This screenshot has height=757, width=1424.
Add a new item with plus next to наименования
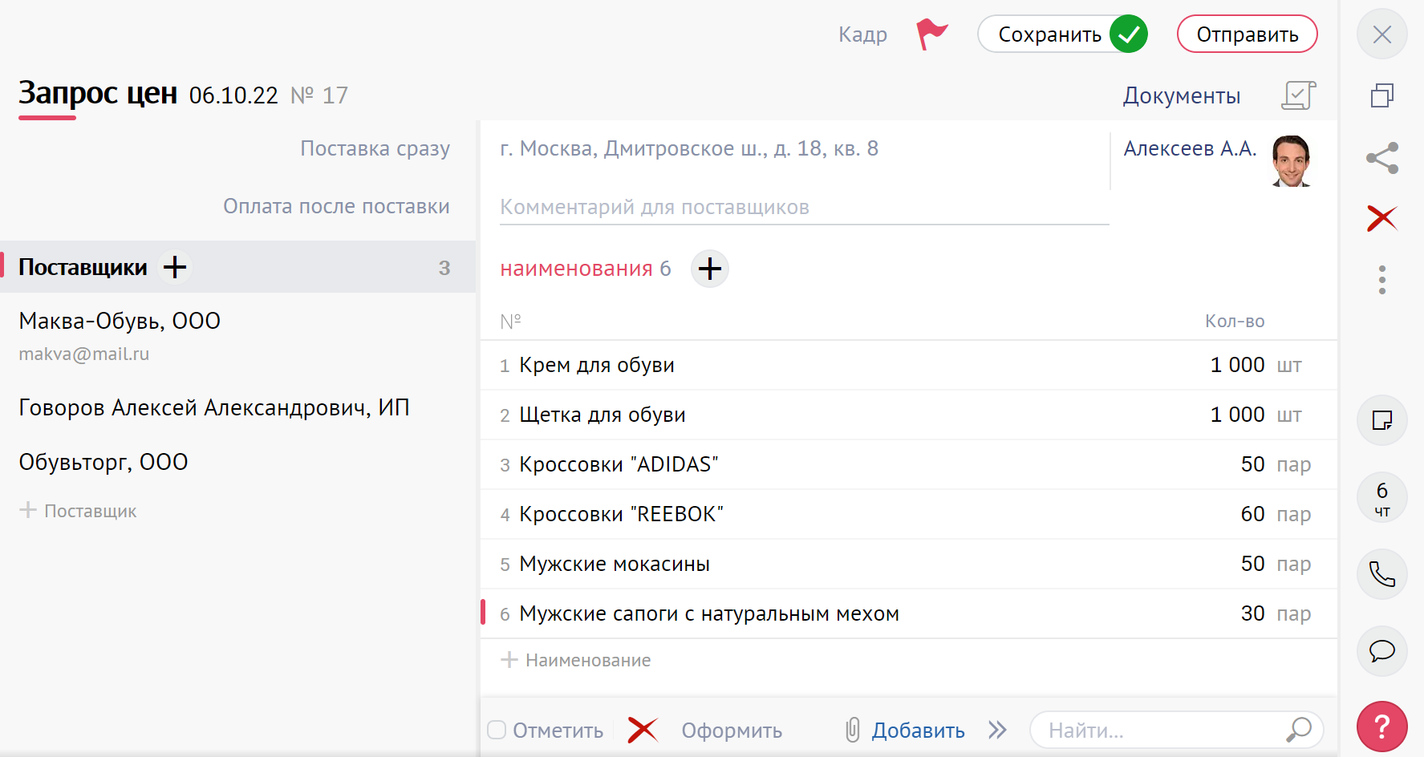(x=709, y=269)
